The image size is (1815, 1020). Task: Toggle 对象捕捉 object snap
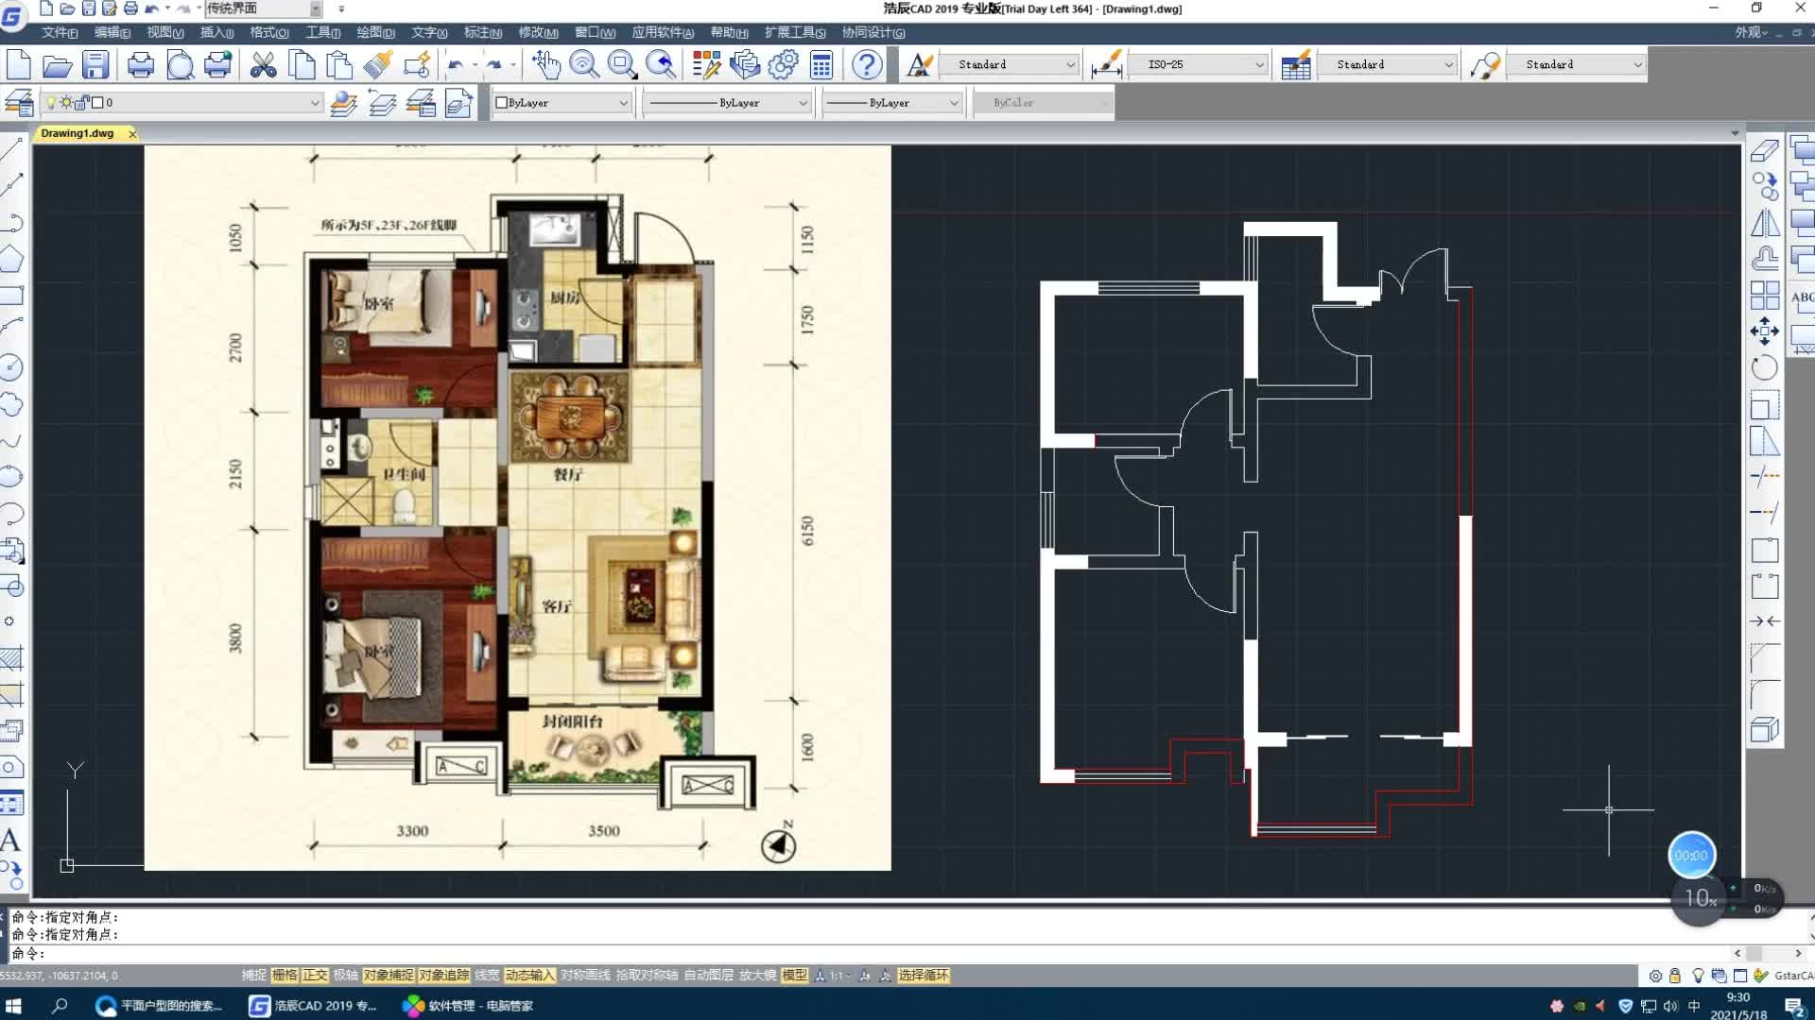[x=389, y=976]
